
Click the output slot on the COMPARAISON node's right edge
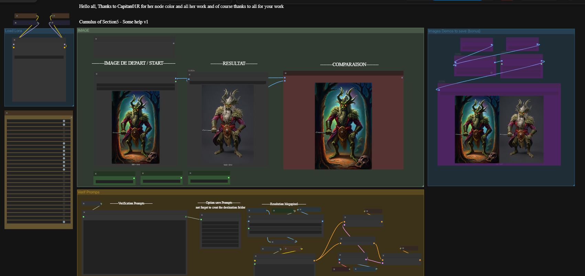tap(402, 78)
